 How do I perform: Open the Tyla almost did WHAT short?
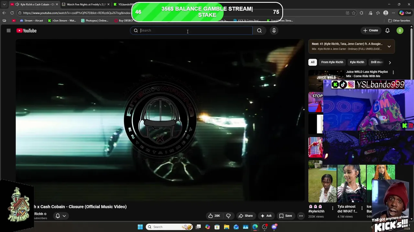tap(352, 183)
